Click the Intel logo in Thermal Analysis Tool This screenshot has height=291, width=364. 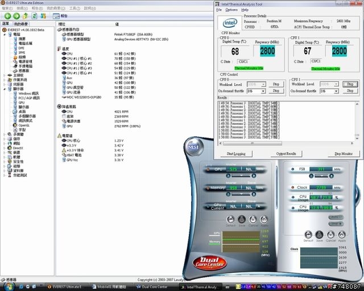tap(230, 23)
